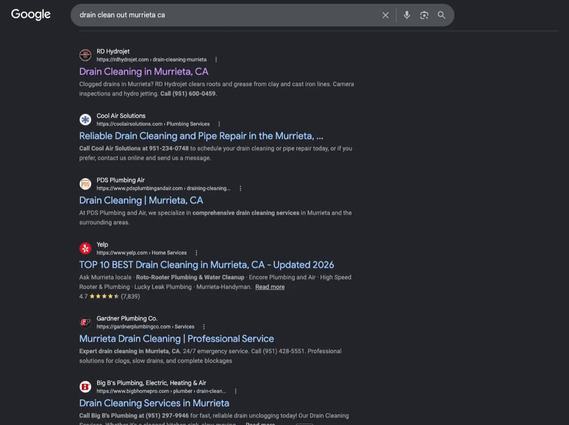This screenshot has height=425, width=569.
Task: Click 'Big B's Plumbing, Electric, Heating & Air' name
Action: 152,383
